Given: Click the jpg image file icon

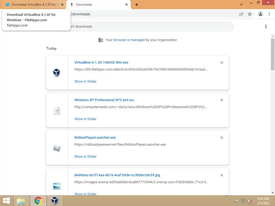Looking at the screenshot, I should point(57,186).
